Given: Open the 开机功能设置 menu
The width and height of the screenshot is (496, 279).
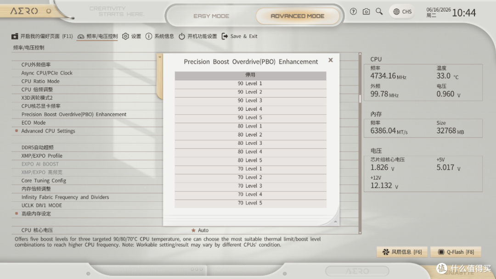Looking at the screenshot, I should pyautogui.click(x=197, y=36).
